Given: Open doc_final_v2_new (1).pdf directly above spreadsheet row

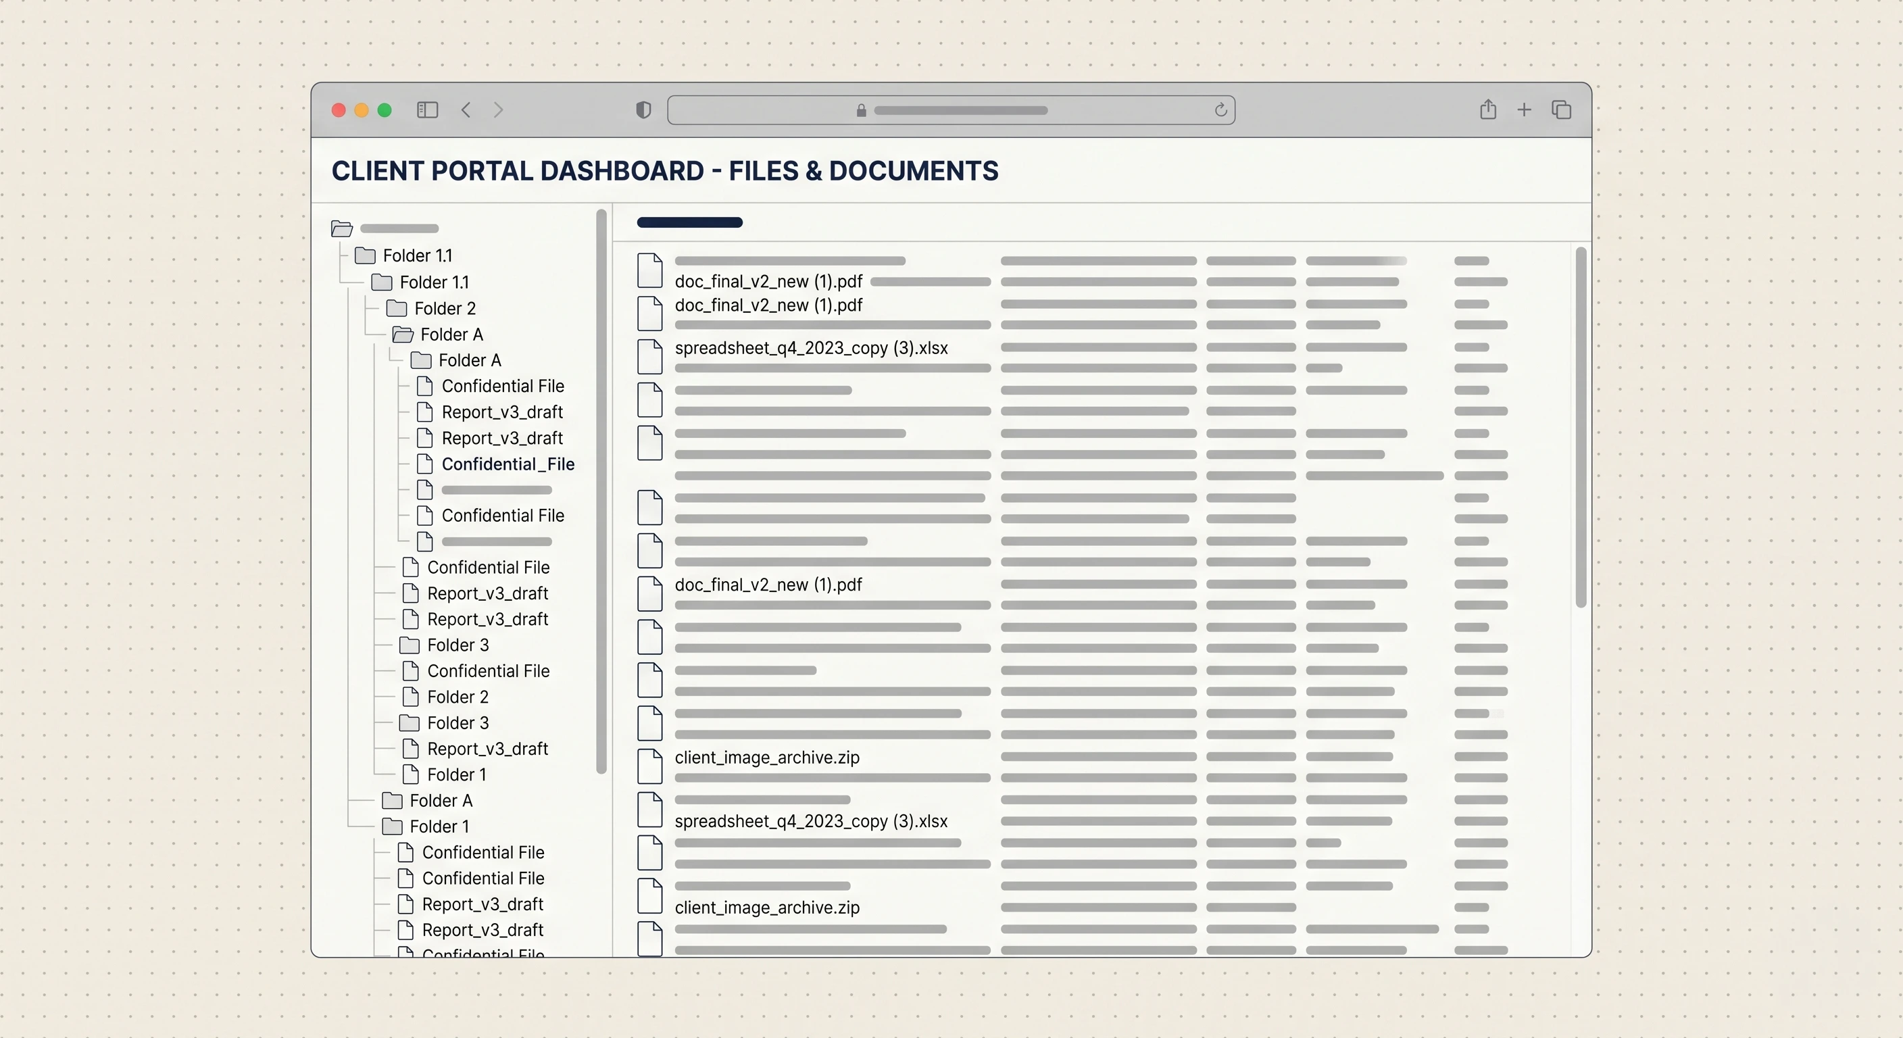Looking at the screenshot, I should click(768, 305).
